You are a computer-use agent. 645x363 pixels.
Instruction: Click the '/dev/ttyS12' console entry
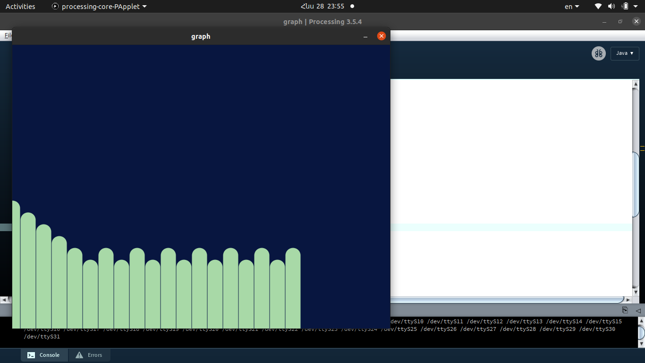485,321
